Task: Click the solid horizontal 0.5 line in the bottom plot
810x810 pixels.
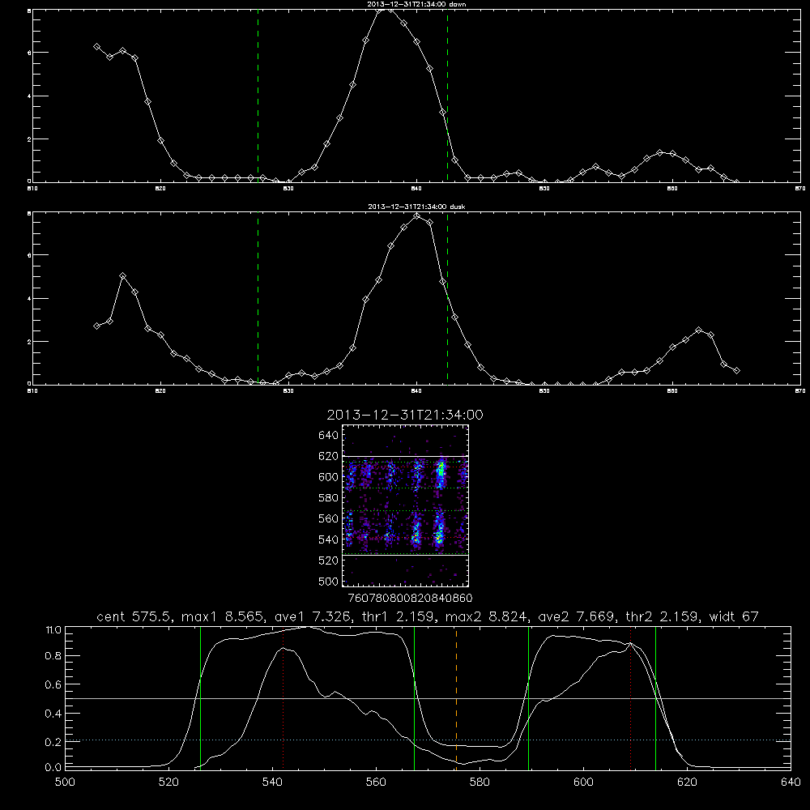Action: (x=428, y=698)
